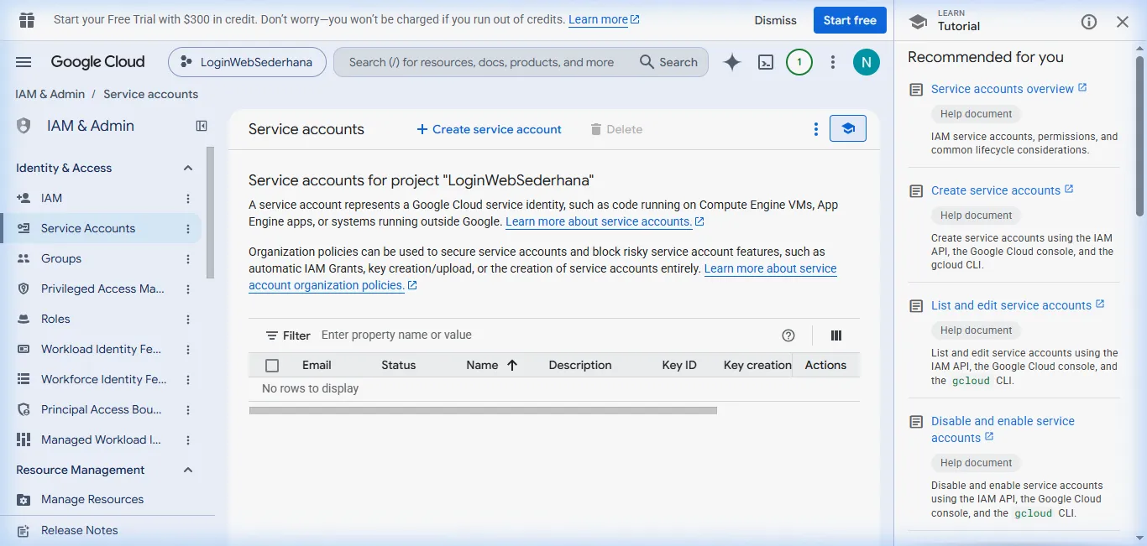Image resolution: width=1147 pixels, height=546 pixels.
Task: Click the Email column header
Action: pos(317,365)
